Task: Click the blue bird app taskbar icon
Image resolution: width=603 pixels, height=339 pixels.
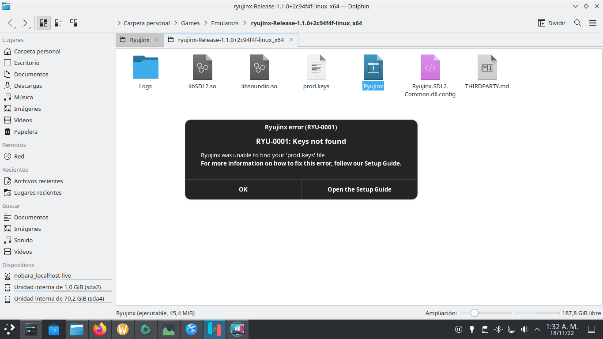Action: (x=192, y=329)
